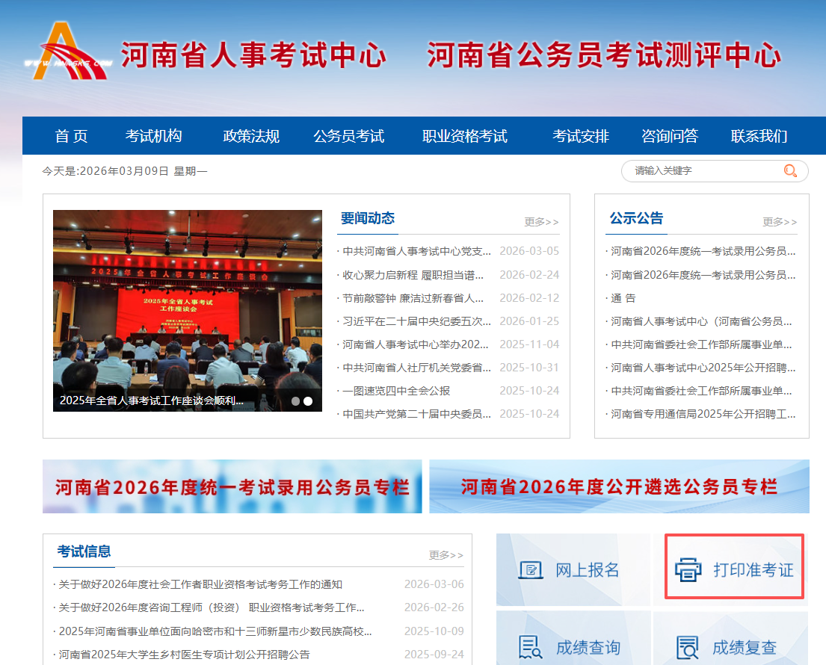
Task: Open the 一图速览四中全会公报 news link
Action: pyautogui.click(x=396, y=391)
